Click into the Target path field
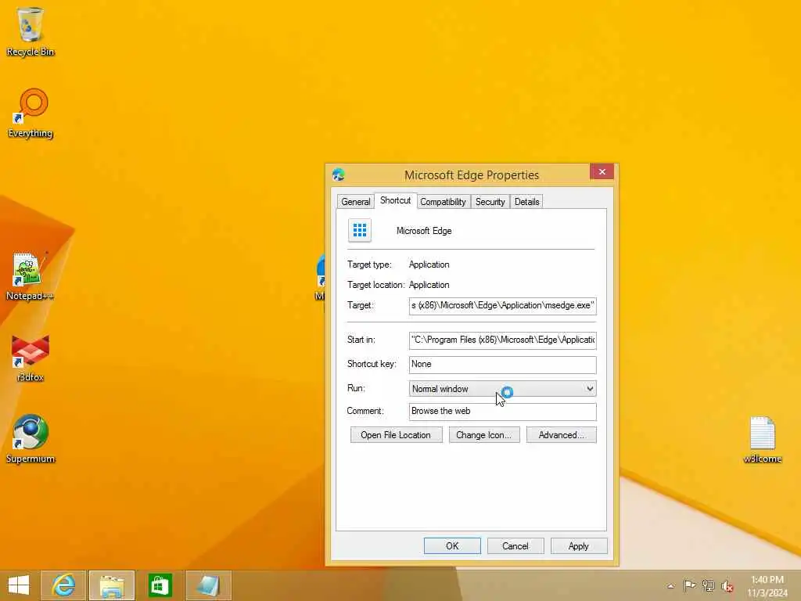This screenshot has height=601, width=801. point(503,306)
